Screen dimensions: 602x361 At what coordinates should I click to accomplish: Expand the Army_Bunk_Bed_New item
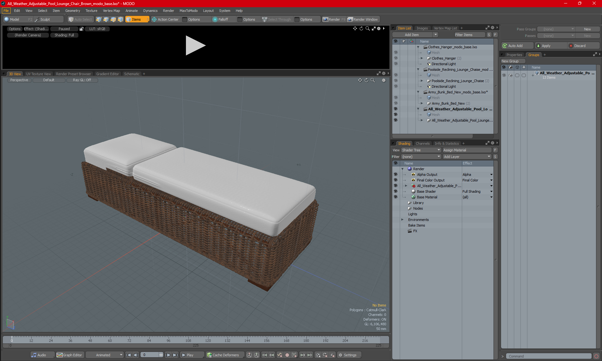pyautogui.click(x=422, y=103)
